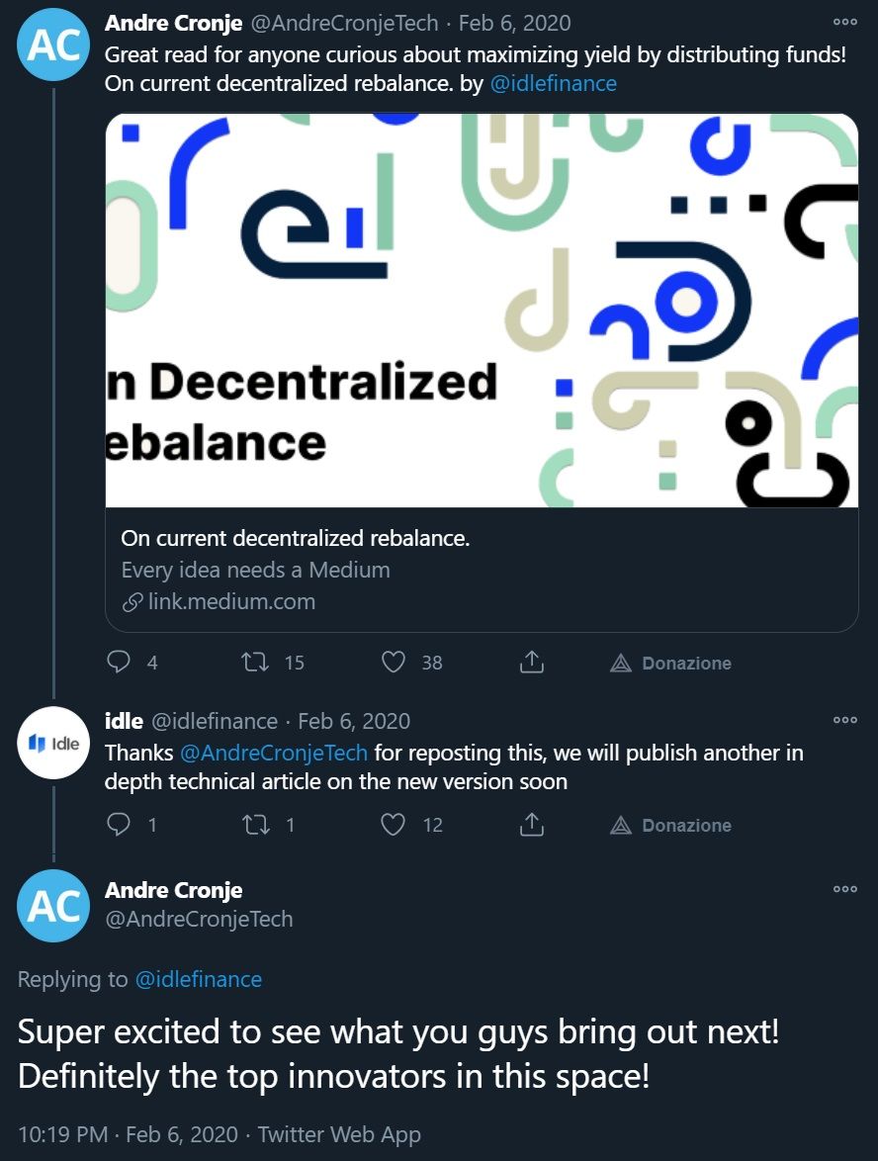Open more options for the bottom reply
The height and width of the screenshot is (1161, 878).
[x=844, y=889]
